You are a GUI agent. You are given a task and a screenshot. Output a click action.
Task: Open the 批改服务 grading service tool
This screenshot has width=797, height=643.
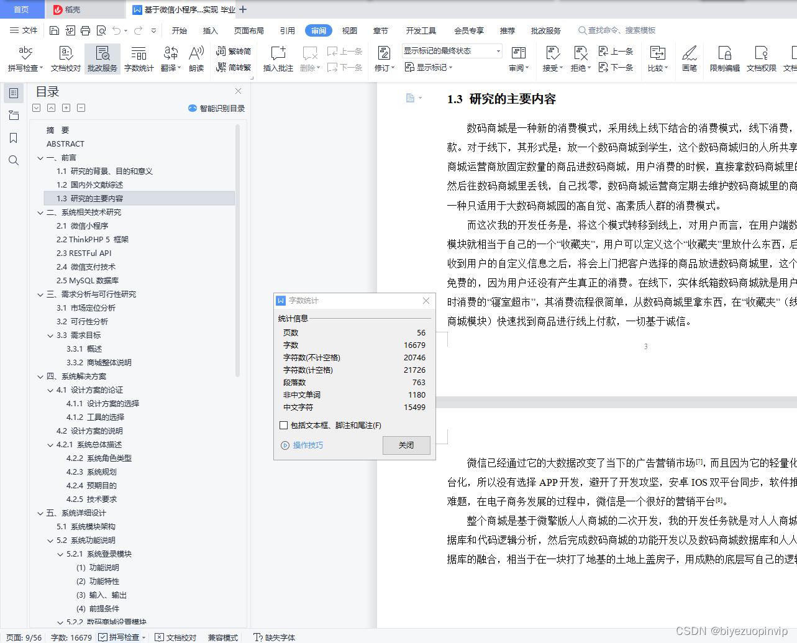102,59
